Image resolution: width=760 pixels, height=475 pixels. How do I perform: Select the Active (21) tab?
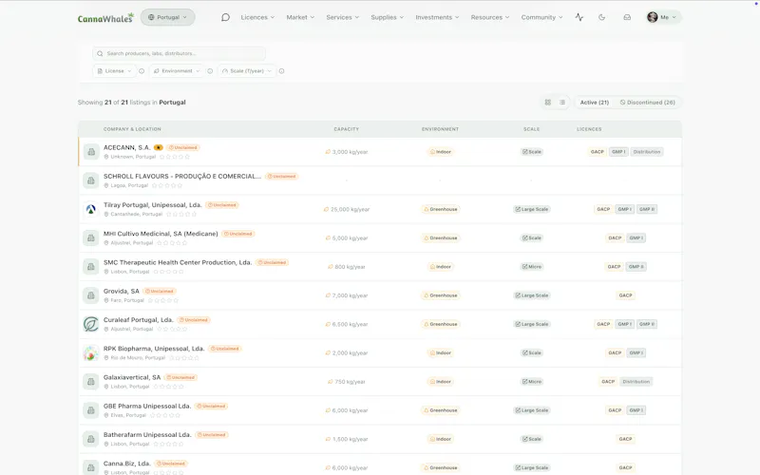click(x=595, y=103)
